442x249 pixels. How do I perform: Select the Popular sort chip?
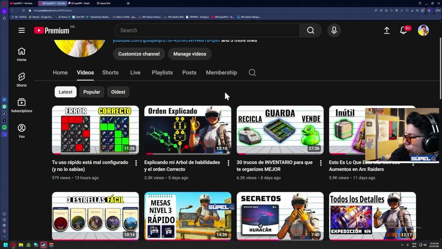click(x=92, y=92)
